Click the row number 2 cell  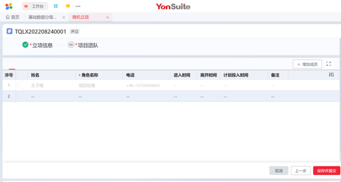9,96
